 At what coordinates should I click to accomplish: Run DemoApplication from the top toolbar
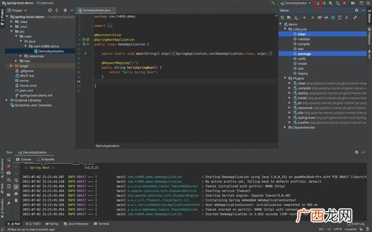(x=318, y=3)
